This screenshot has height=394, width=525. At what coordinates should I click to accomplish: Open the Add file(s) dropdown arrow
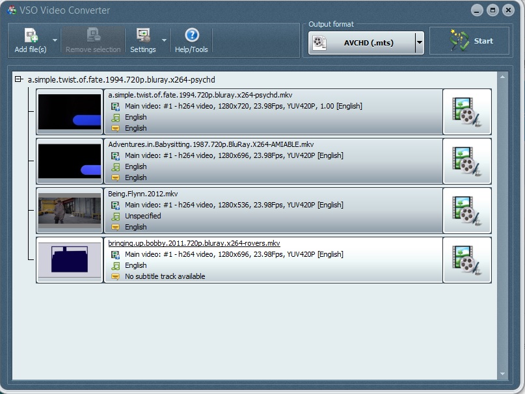[55, 40]
